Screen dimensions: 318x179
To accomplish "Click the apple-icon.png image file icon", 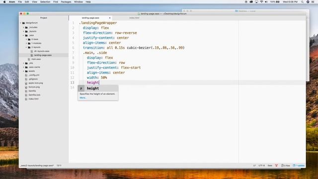I will point(26,83).
